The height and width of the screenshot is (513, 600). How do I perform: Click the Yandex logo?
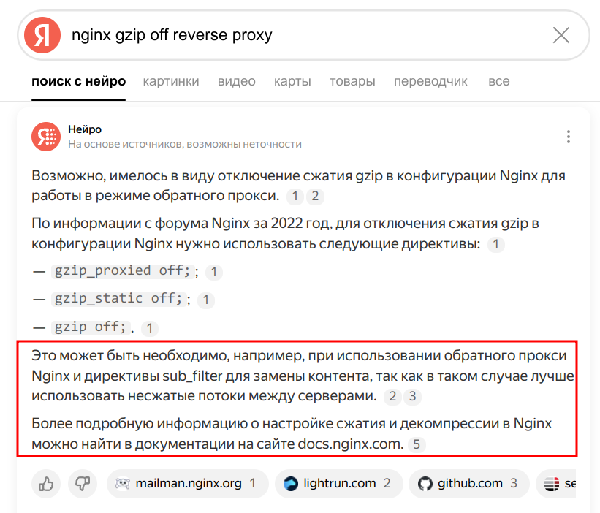pos(42,35)
